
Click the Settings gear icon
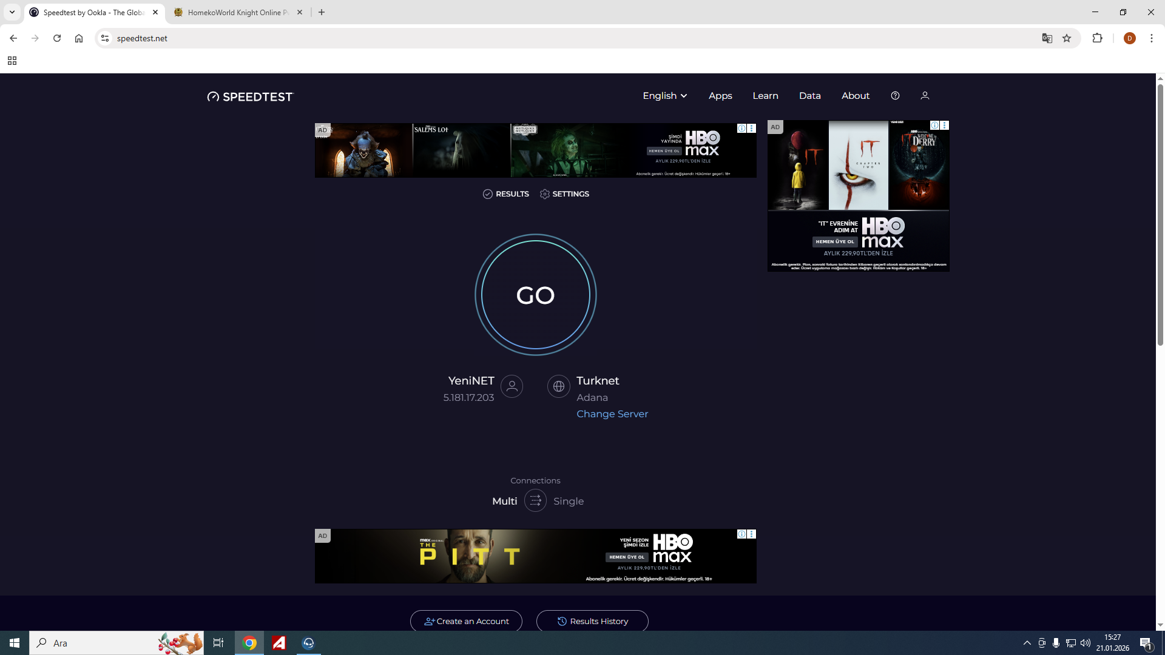[545, 194]
